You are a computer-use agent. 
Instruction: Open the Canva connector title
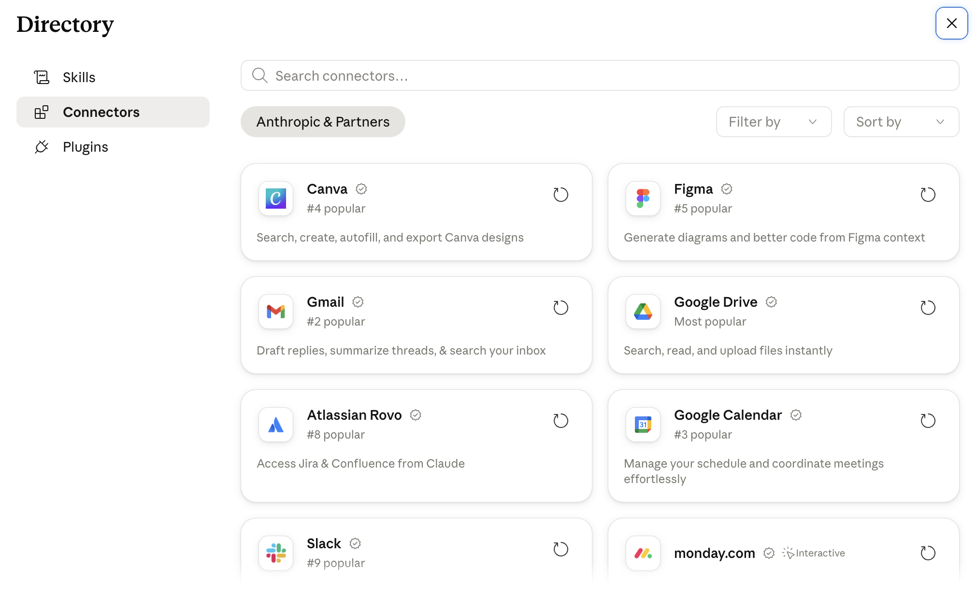point(327,189)
